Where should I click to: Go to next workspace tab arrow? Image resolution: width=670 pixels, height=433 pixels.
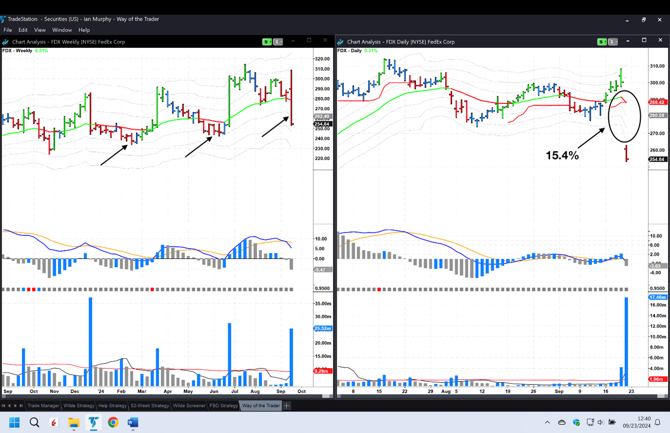pyautogui.click(x=15, y=406)
